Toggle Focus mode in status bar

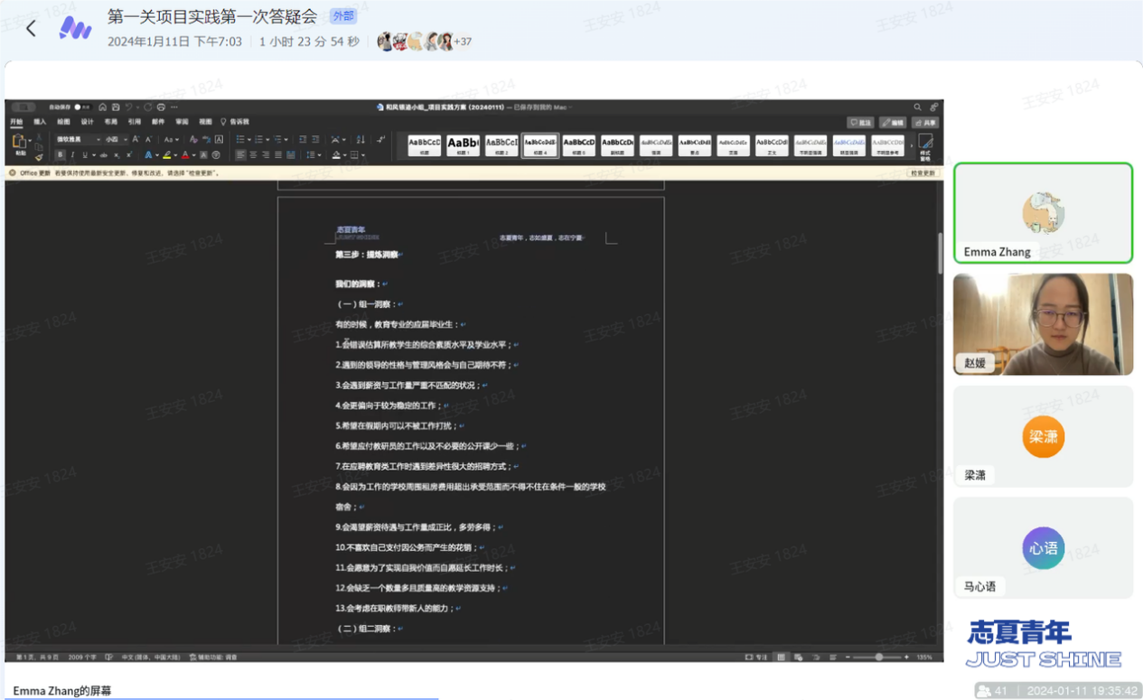point(757,658)
